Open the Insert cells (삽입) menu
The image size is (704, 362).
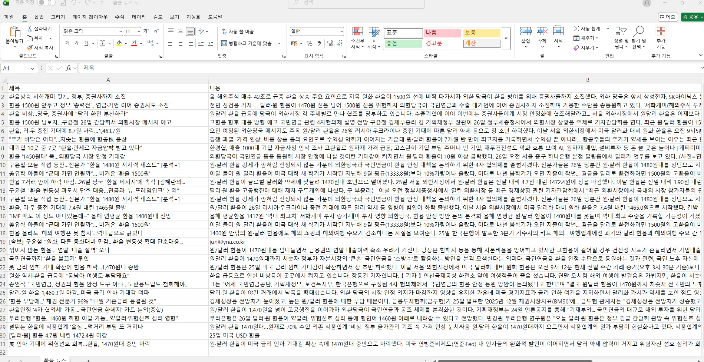point(526,37)
